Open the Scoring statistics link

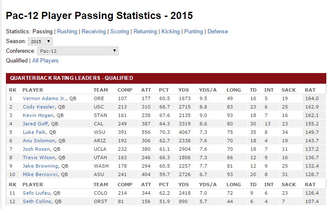[x=120, y=31]
